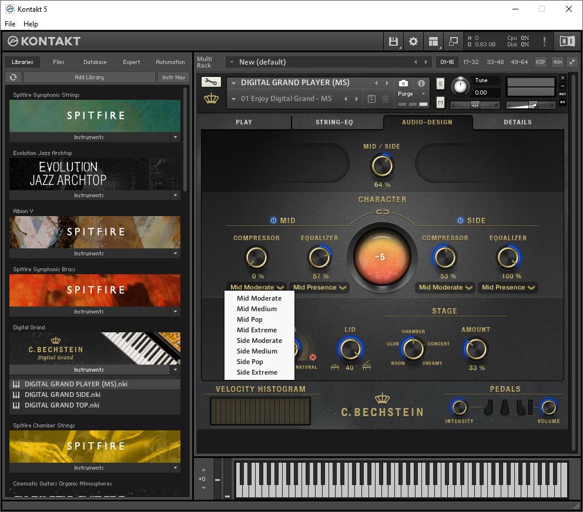Click the sustain pedal icon
583x512 pixels.
point(521,407)
